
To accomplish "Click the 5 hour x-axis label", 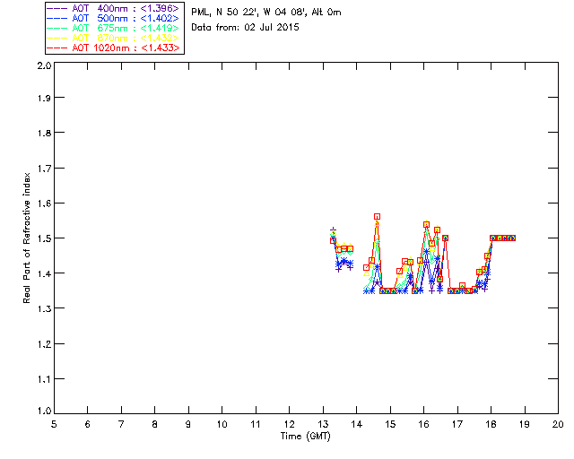I will [x=54, y=424].
